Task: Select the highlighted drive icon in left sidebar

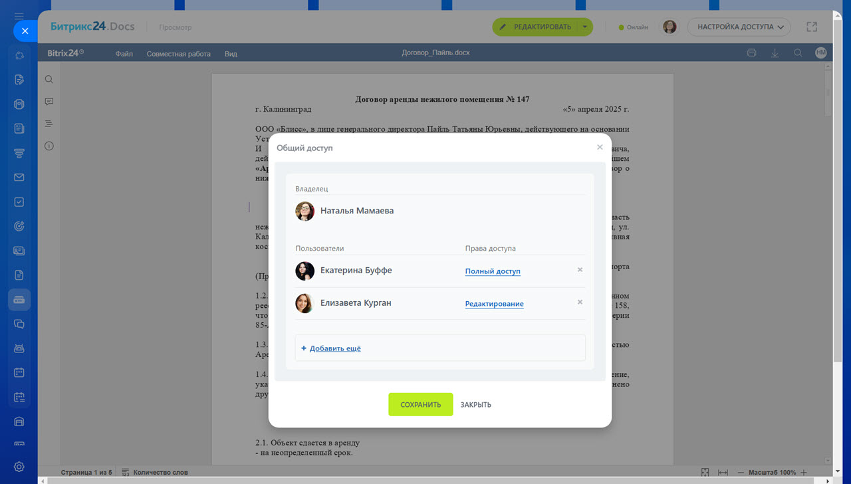Action: click(19, 300)
